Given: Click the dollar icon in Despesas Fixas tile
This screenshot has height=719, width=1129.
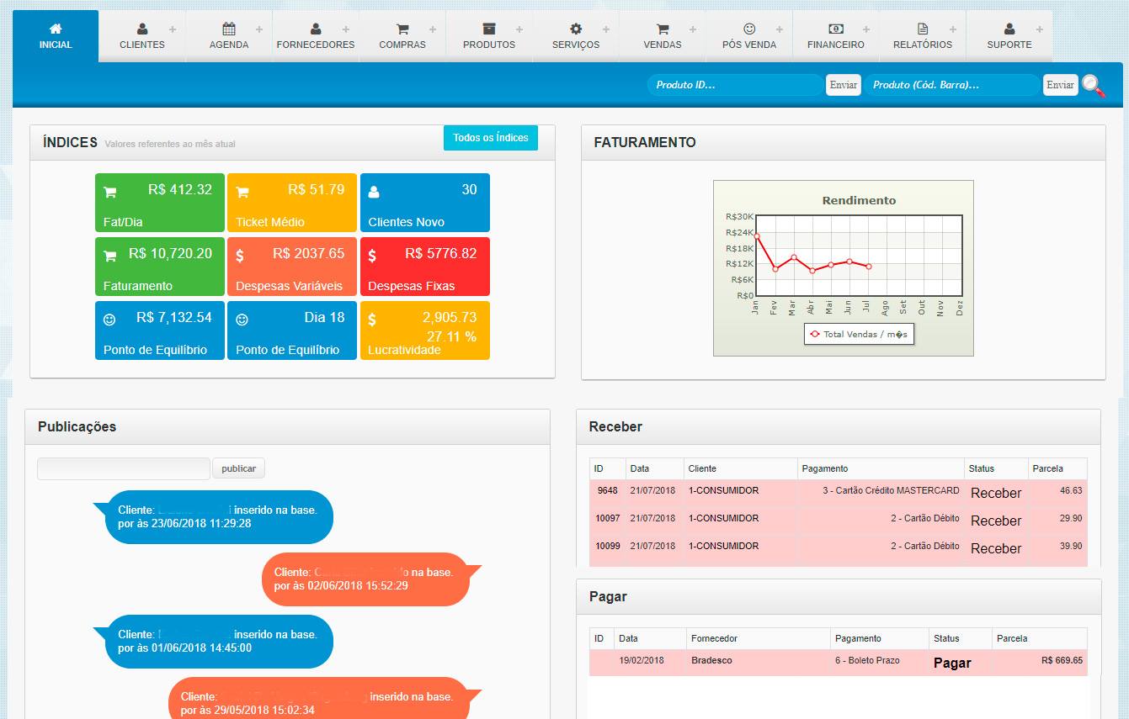Looking at the screenshot, I should point(372,255).
